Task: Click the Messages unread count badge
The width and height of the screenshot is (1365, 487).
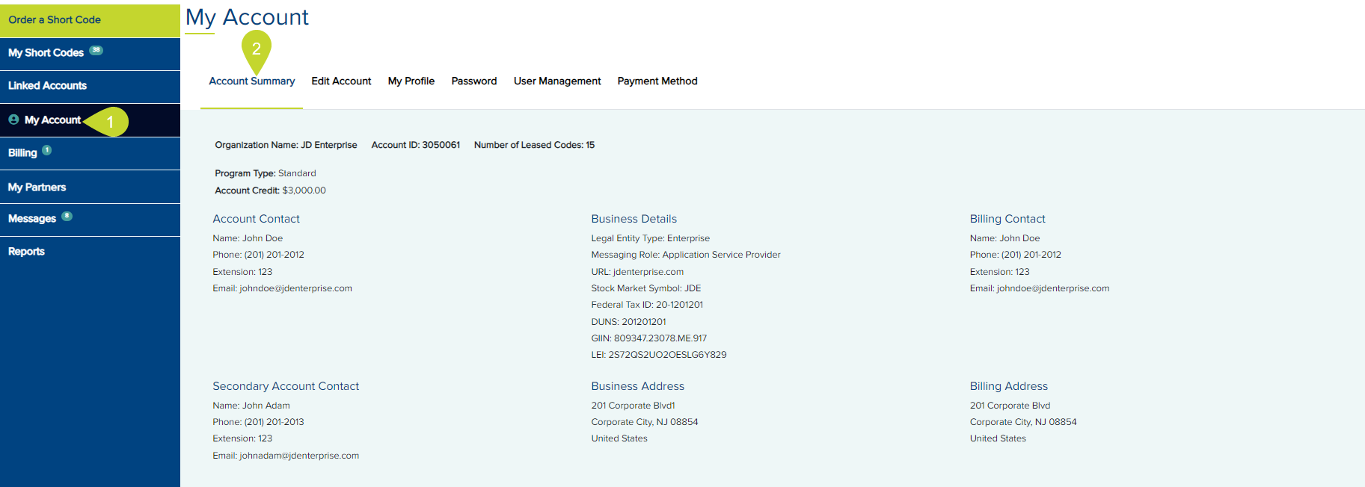Action: [67, 216]
